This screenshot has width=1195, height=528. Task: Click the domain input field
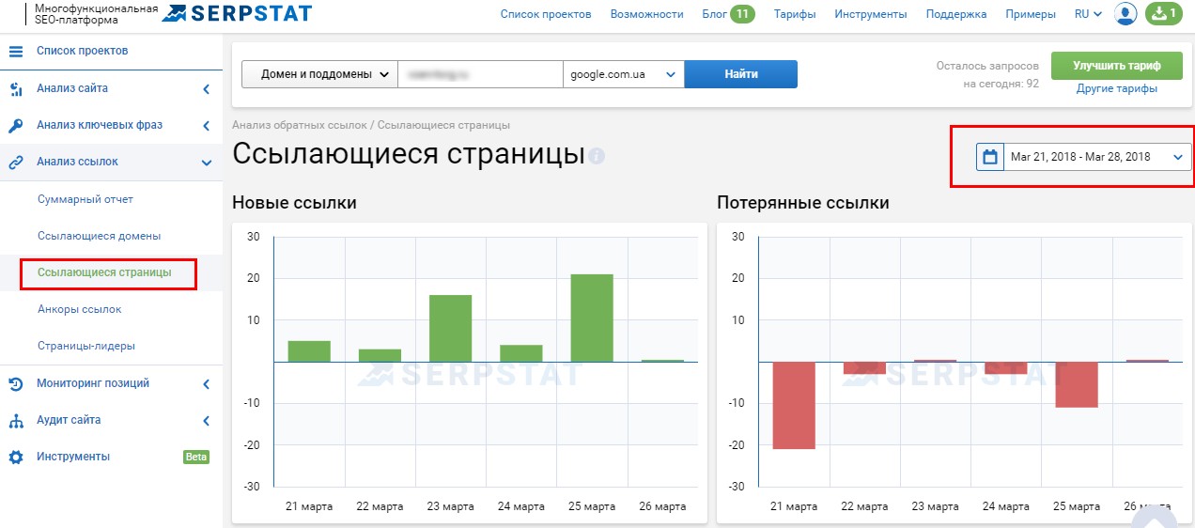tap(480, 74)
